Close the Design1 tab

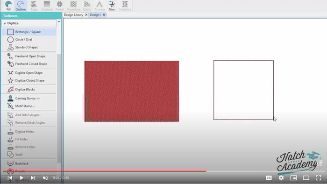point(104,15)
